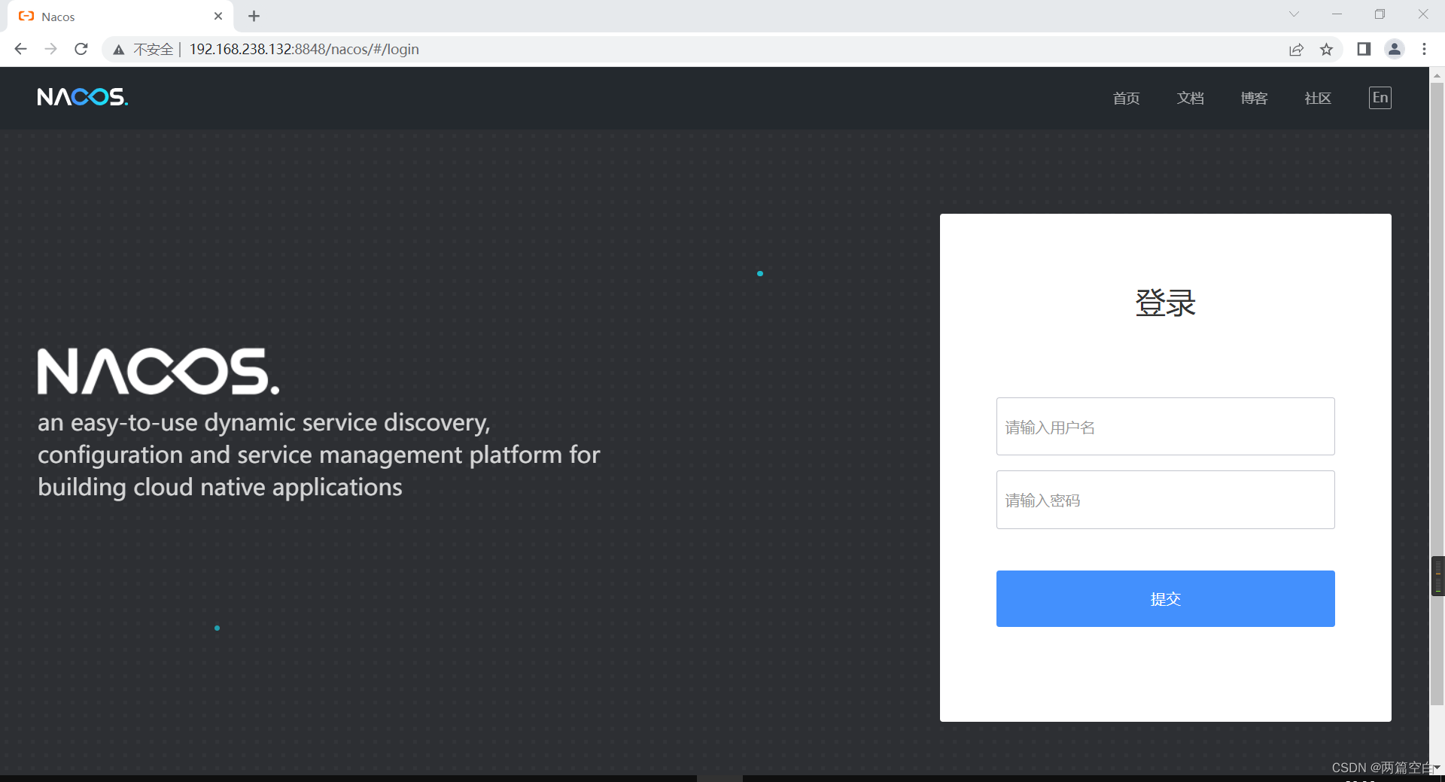The height and width of the screenshot is (782, 1445).
Task: Open the browser side panel
Action: point(1364,49)
